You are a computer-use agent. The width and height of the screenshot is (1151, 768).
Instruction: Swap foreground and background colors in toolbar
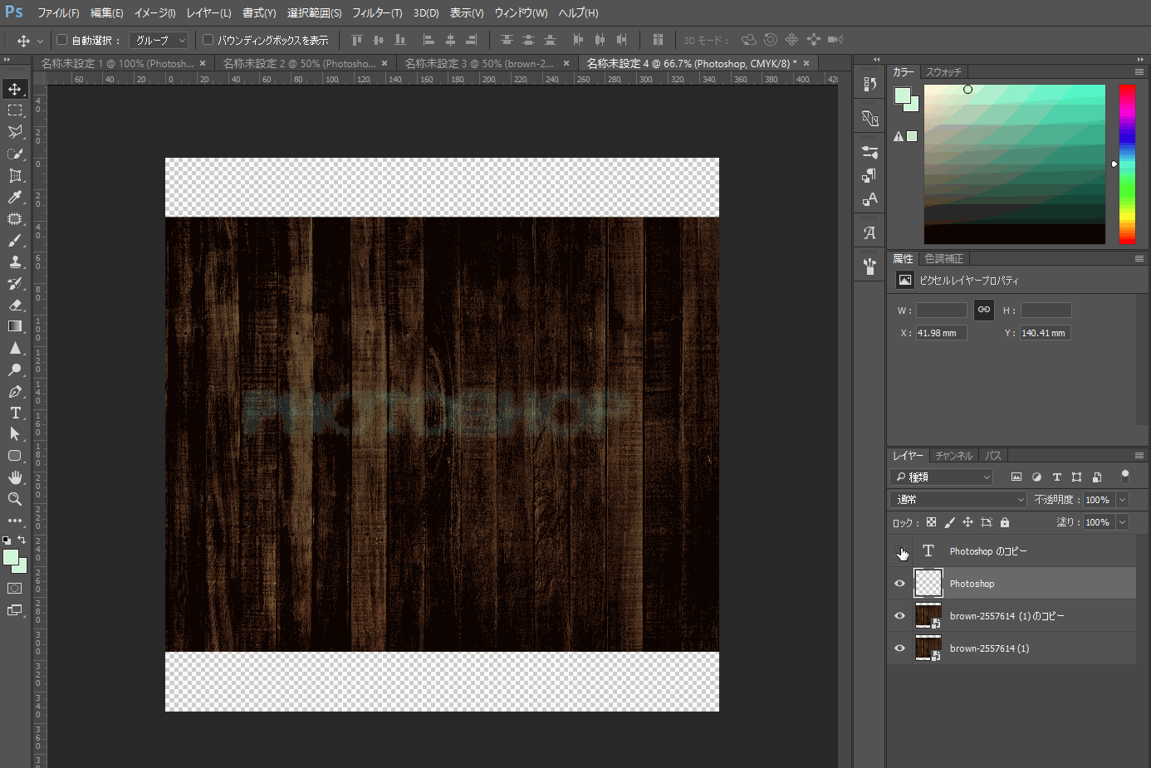coord(22,540)
